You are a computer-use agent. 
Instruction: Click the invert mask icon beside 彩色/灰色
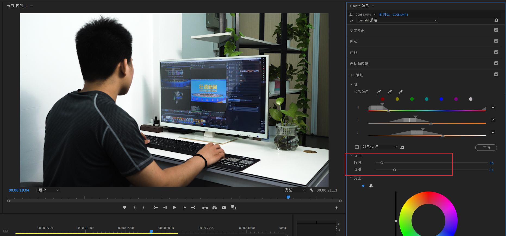pos(402,147)
